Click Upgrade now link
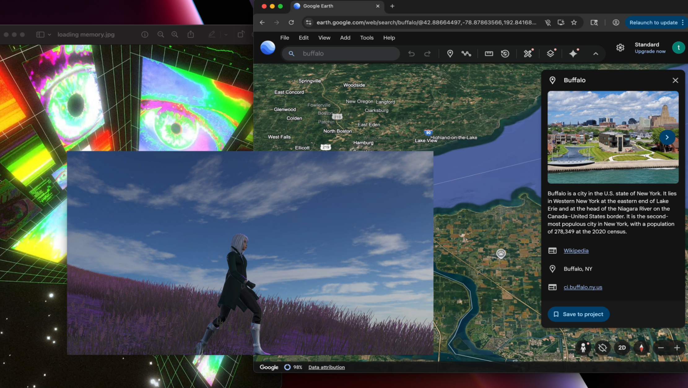Screen dimensions: 688x388 click(x=650, y=51)
